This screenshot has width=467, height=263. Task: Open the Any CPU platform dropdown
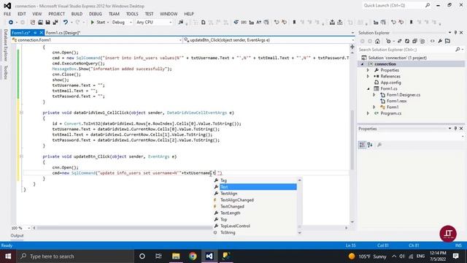pyautogui.click(x=154, y=23)
